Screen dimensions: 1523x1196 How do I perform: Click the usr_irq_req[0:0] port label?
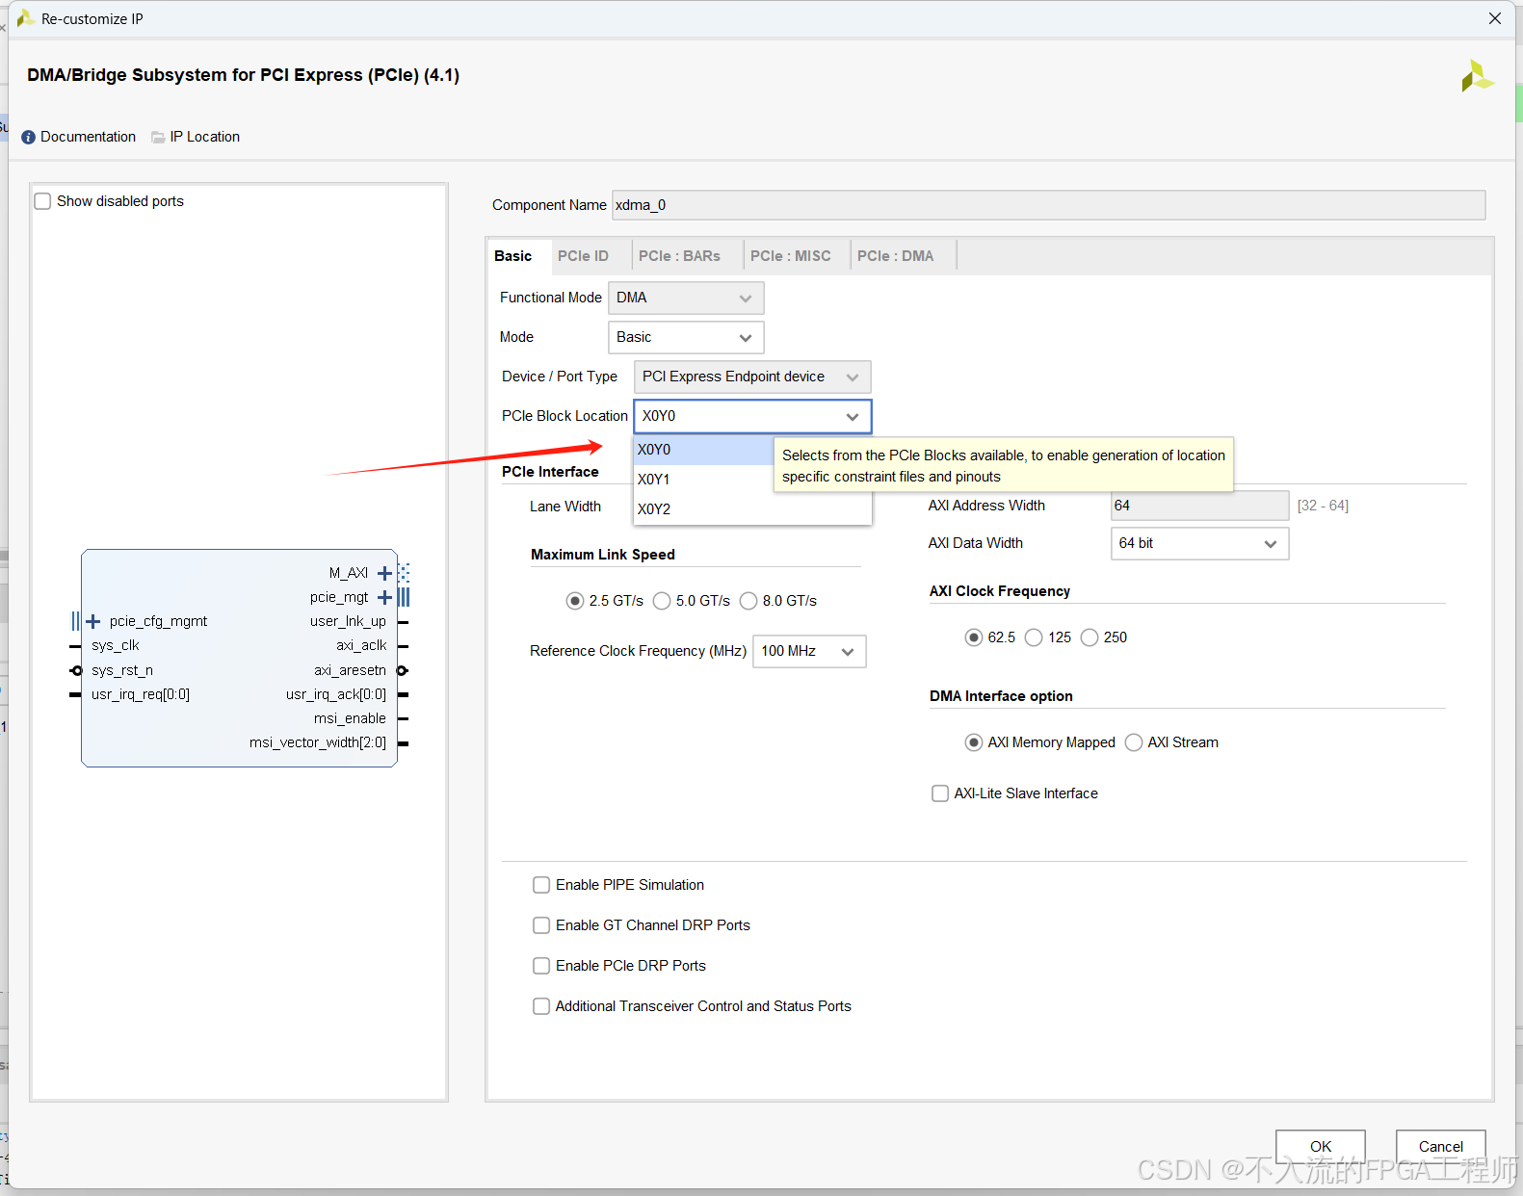[141, 694]
